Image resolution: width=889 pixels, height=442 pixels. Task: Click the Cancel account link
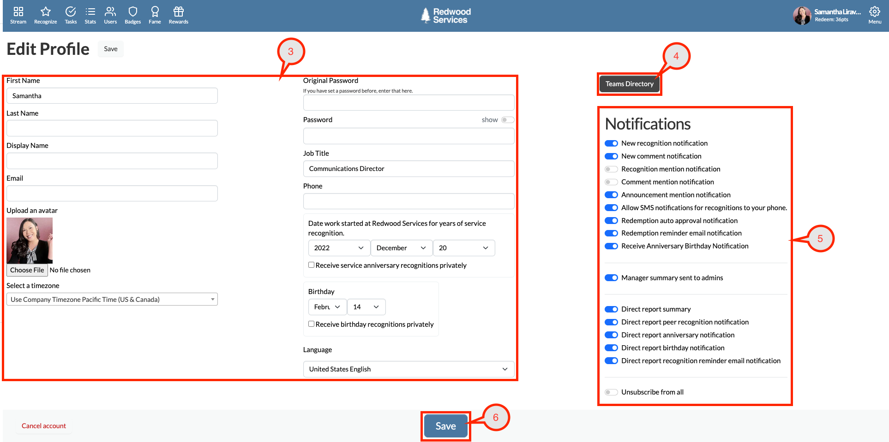coord(43,425)
